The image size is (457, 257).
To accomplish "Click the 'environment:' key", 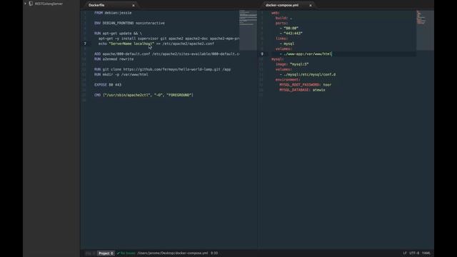I will (288, 79).
